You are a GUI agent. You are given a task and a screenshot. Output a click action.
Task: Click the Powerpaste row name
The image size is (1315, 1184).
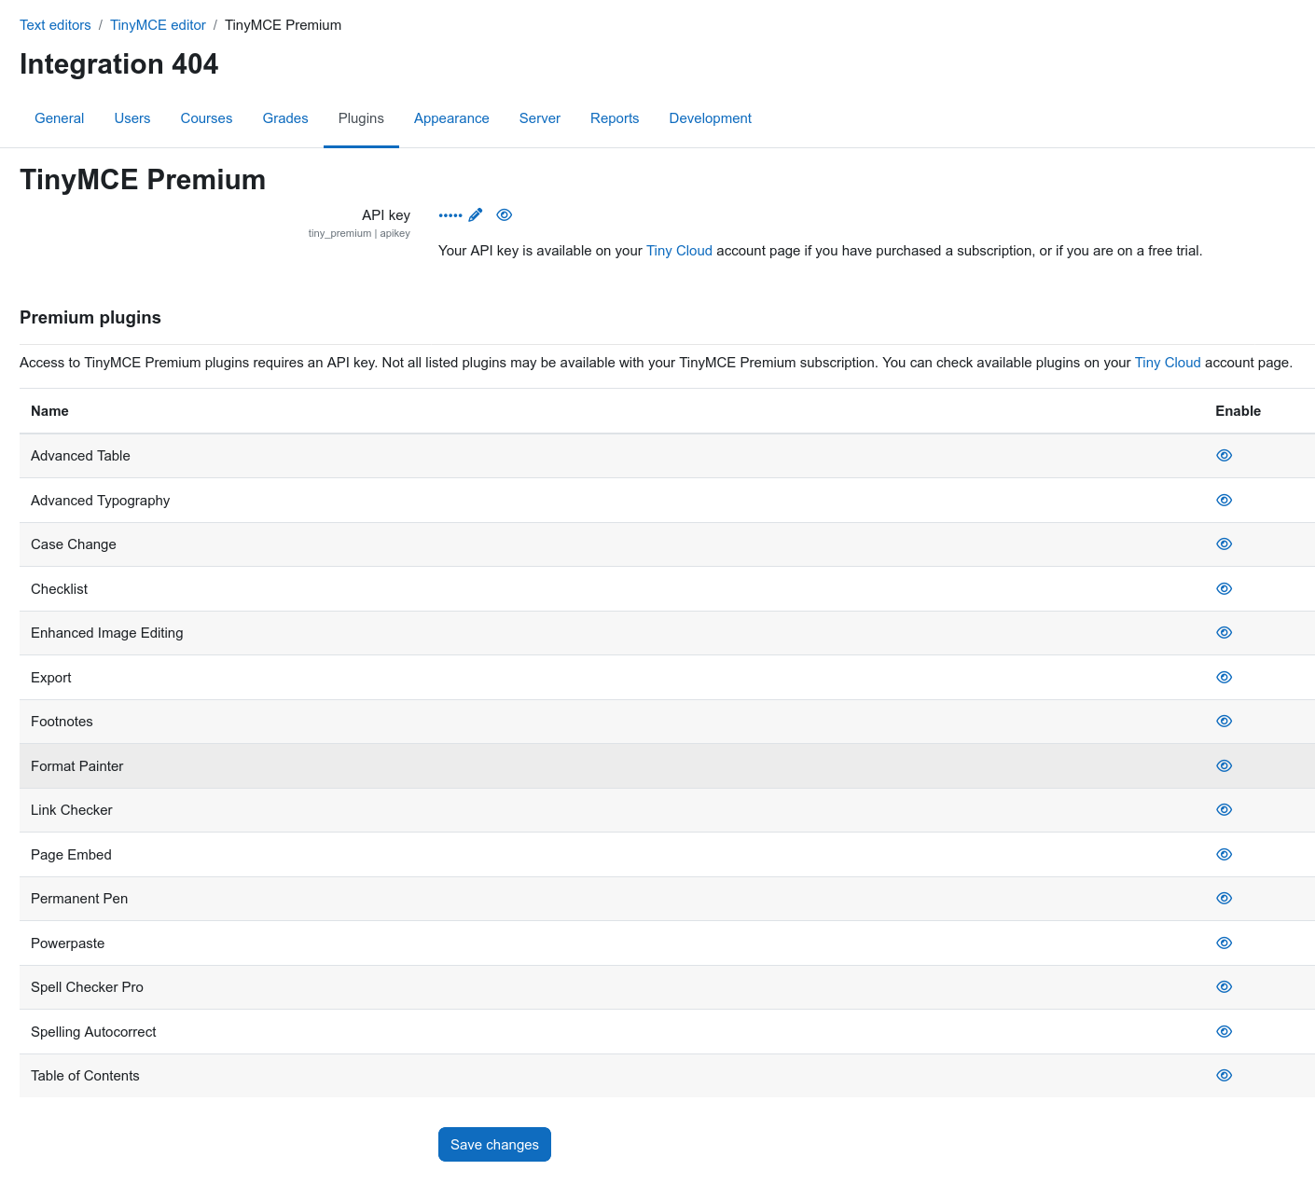pos(67,943)
